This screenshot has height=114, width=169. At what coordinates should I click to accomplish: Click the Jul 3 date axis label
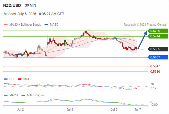(x=70, y=109)
